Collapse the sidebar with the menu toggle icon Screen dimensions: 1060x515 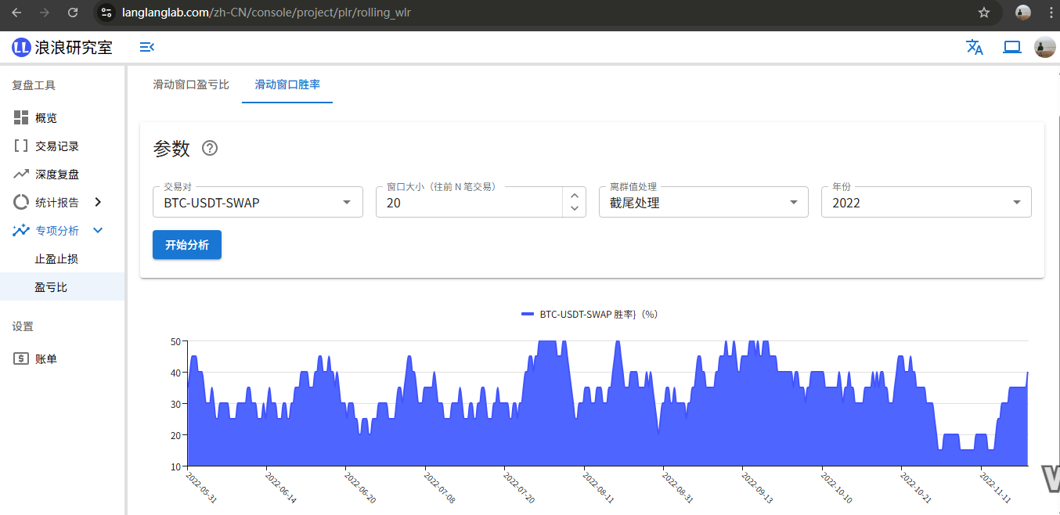coord(146,48)
